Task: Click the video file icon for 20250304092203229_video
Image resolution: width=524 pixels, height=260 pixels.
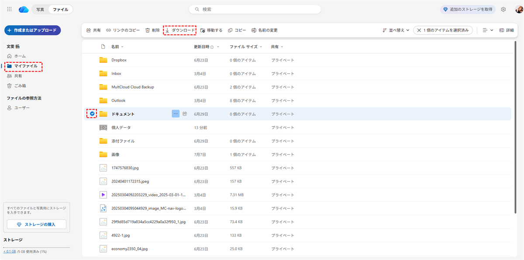Action: pyautogui.click(x=103, y=195)
